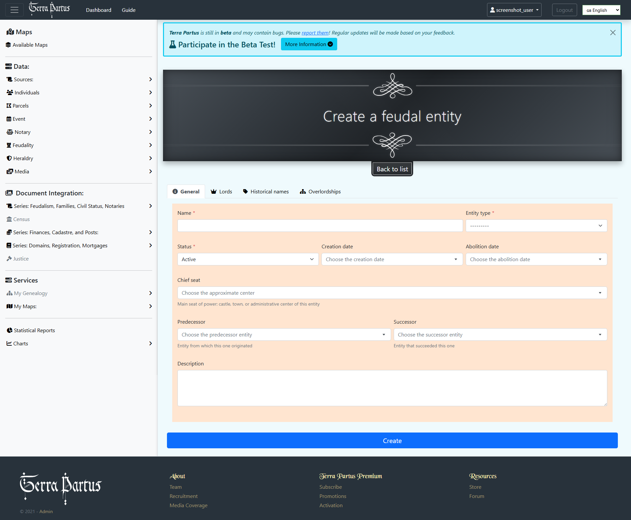Click the Notary scales icon
This screenshot has height=520, width=631.
10,132
